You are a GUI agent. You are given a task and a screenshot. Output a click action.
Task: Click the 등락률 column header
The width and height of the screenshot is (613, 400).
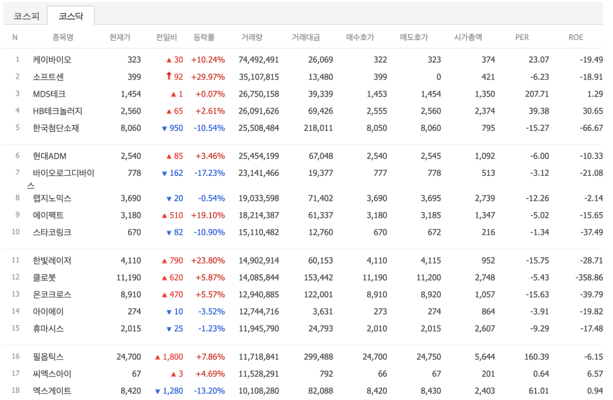click(x=204, y=37)
